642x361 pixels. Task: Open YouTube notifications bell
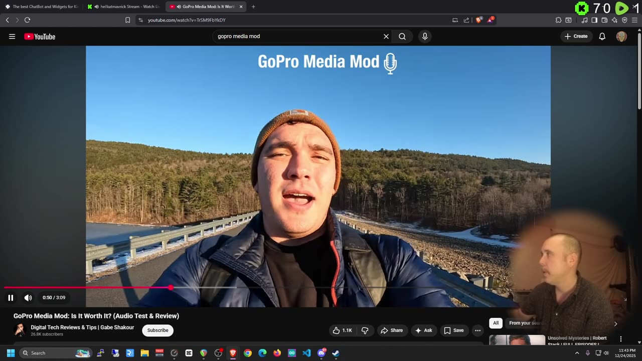coord(602,36)
